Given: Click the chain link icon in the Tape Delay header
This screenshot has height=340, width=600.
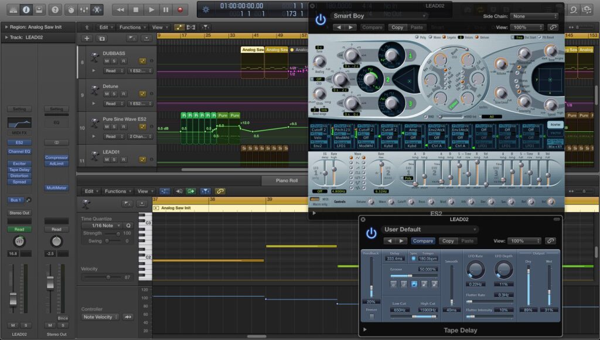Looking at the screenshot, I should pos(550,241).
